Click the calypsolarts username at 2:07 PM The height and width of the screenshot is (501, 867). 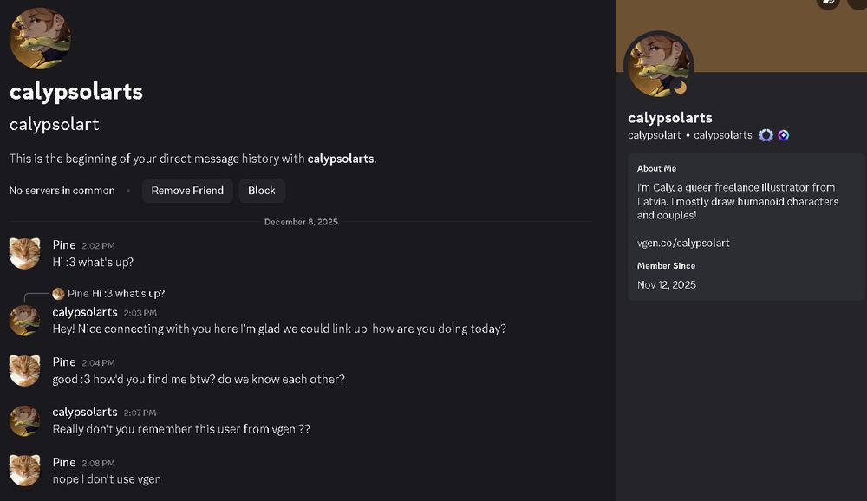point(85,412)
